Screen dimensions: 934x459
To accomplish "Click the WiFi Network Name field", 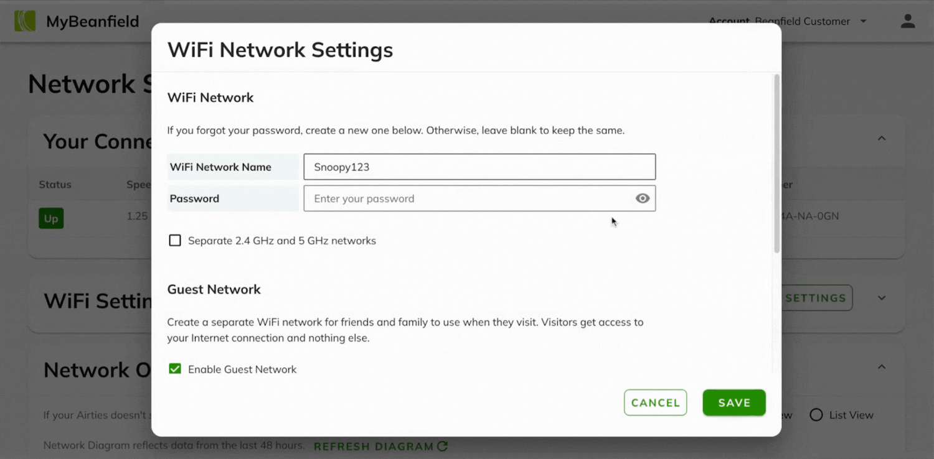I will (479, 167).
